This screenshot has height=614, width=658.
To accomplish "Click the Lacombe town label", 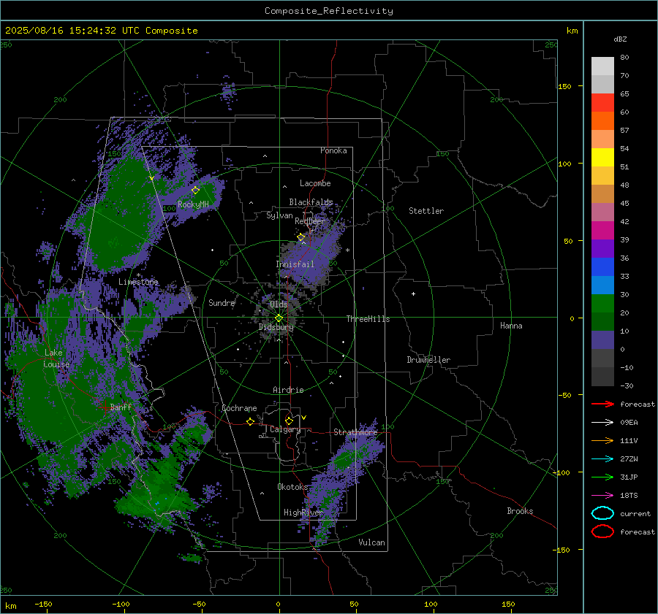I will (x=315, y=183).
